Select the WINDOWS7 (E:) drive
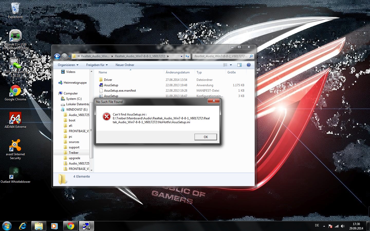 point(77,110)
